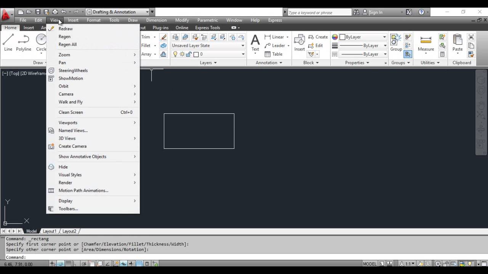Open the Drafting & Annotation workspace dropdown
488x274 pixels.
click(x=117, y=12)
